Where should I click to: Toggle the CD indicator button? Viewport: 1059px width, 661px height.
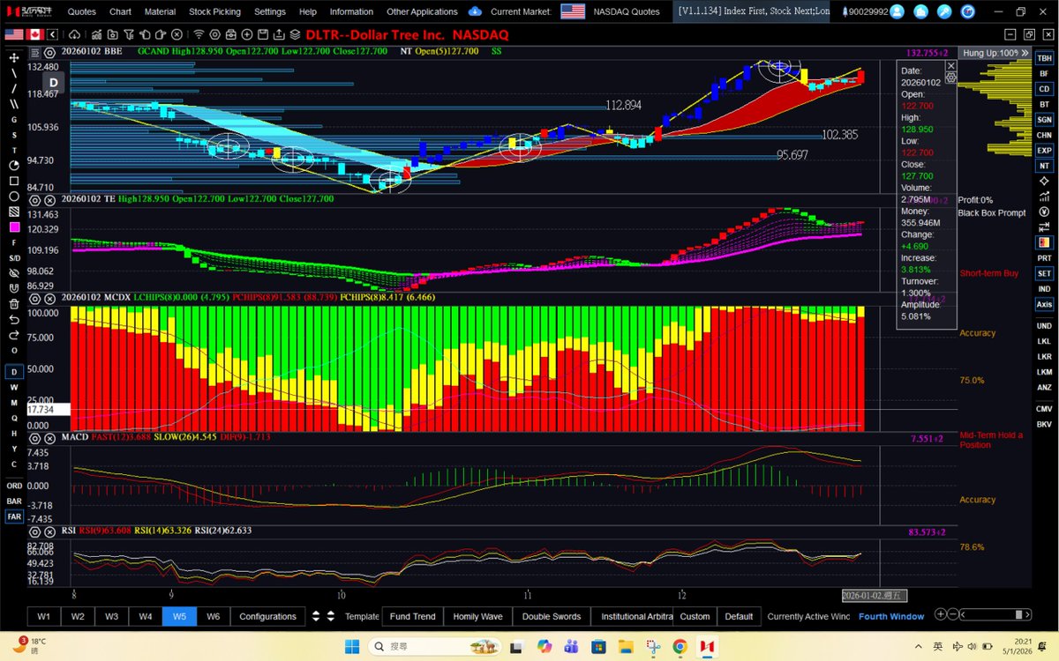1044,89
